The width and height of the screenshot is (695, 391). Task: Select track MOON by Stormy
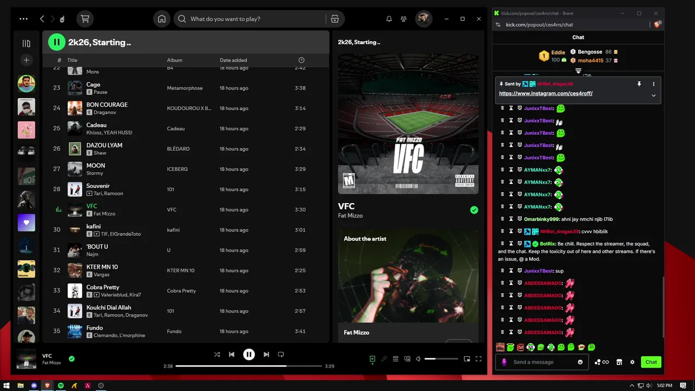[x=186, y=169]
